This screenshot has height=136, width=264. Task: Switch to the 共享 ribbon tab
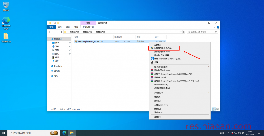tap(68, 27)
